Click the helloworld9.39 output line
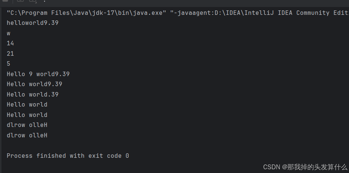 point(33,23)
